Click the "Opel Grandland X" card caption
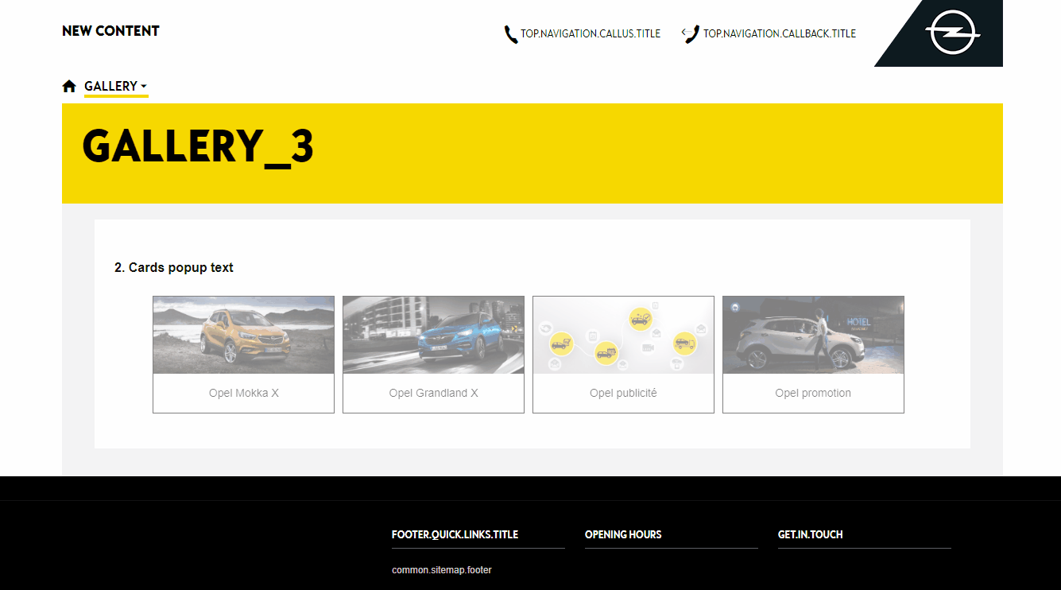The height and width of the screenshot is (590, 1061). coord(433,393)
